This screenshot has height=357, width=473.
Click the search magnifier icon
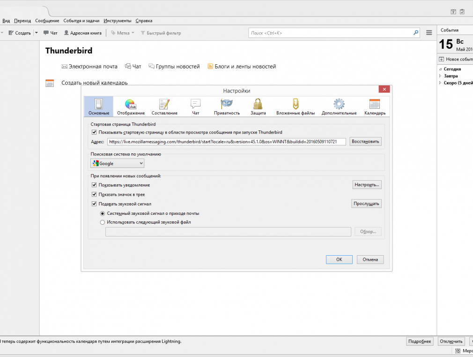pos(416,33)
